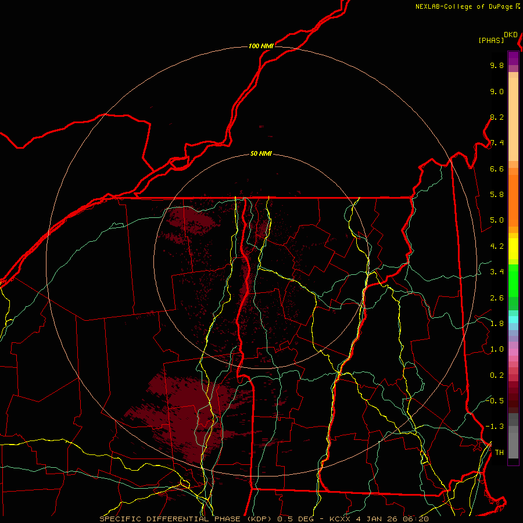Image resolution: width=523 pixels, height=523 pixels.
Task: Click the 3.4 value on the scale
Action: [497, 272]
